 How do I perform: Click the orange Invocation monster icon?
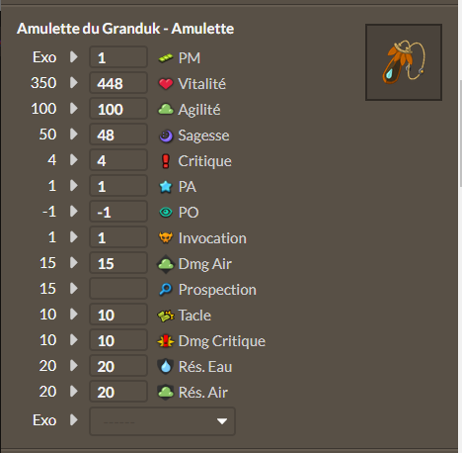point(166,237)
